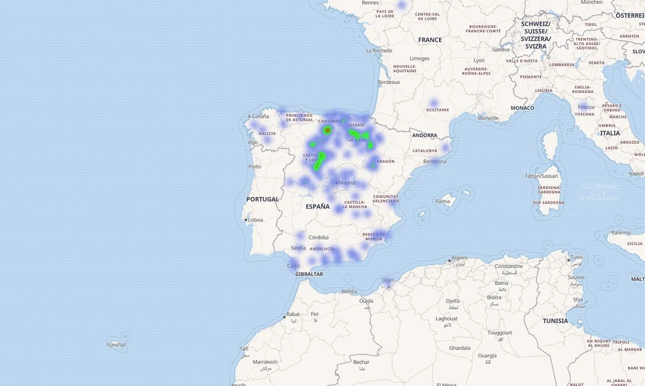Click the COMUNITAT VALENCIANA label
The width and height of the screenshot is (645, 386).
(385, 199)
